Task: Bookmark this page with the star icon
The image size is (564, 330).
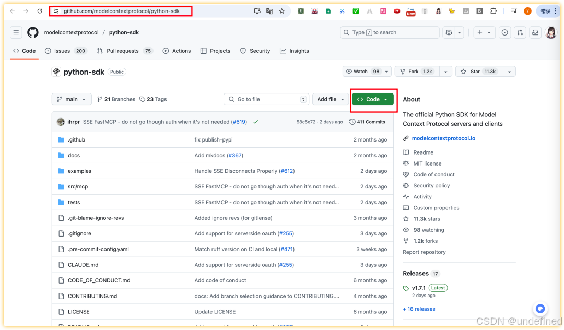Action: click(x=281, y=11)
